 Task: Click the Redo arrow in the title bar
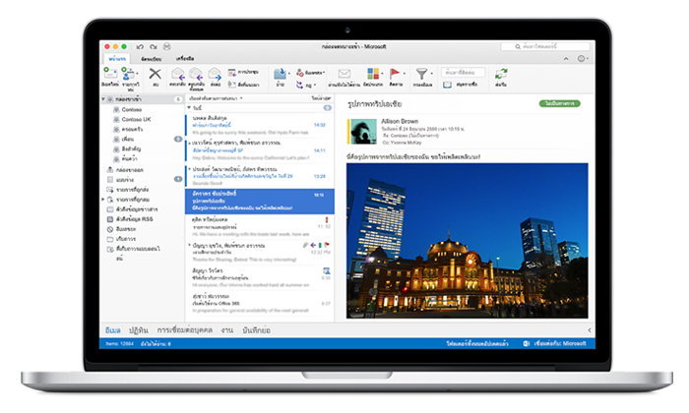coord(154,46)
